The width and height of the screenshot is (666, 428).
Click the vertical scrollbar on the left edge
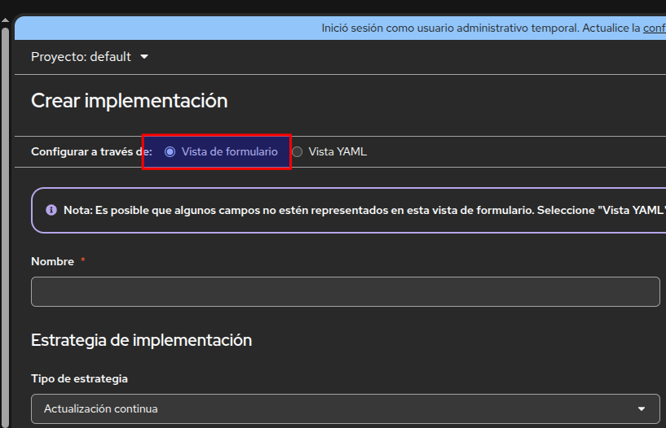click(6, 228)
